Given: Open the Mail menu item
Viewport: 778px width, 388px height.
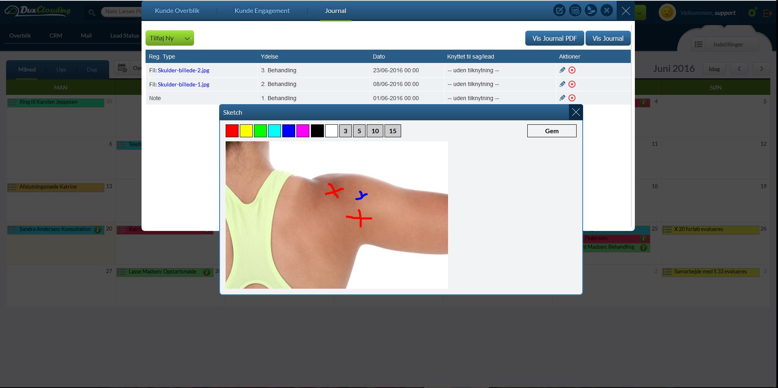Looking at the screenshot, I should click(86, 36).
